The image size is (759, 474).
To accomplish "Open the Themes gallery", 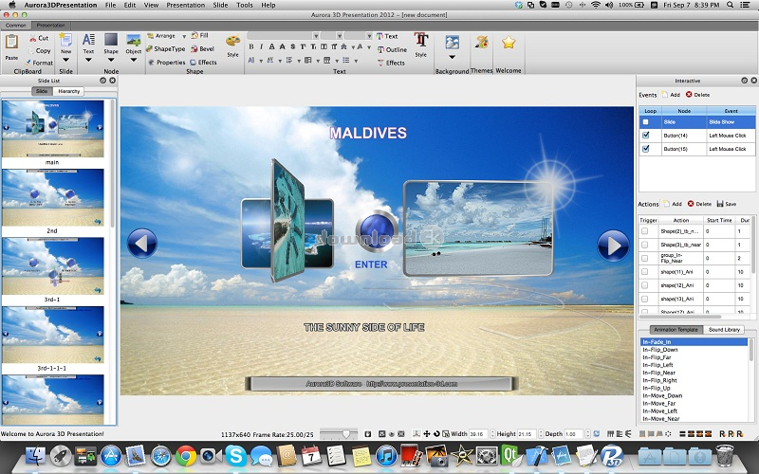I will (x=482, y=43).
